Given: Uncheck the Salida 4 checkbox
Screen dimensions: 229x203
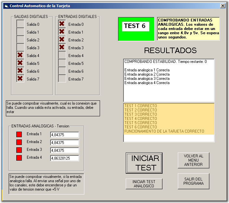Looking at the screenshot, I should [x=20, y=55].
